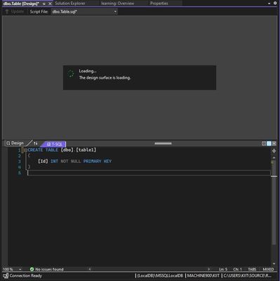Screen dimensions: 280x281
Task: Switch to the Design pane tab
Action: tap(15, 143)
